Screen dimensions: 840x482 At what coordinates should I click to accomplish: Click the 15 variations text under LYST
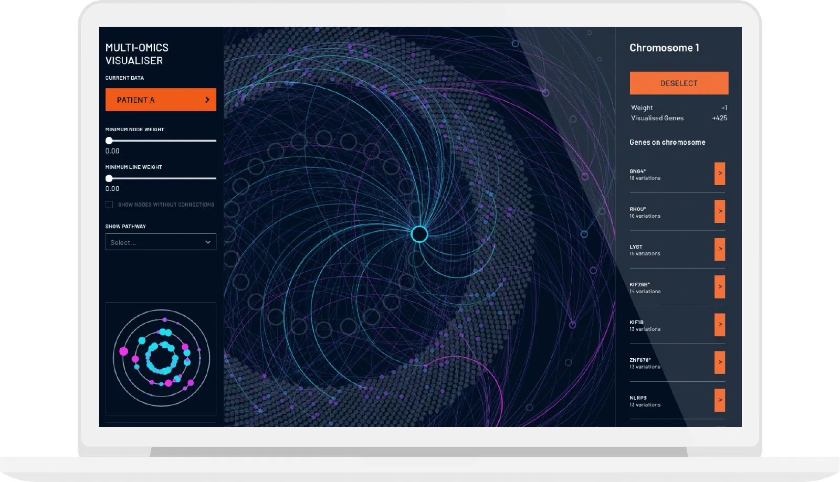pos(645,254)
